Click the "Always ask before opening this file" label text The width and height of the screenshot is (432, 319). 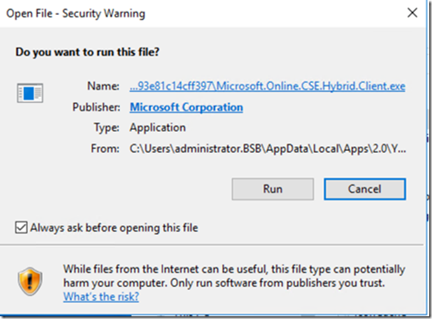pyautogui.click(x=114, y=228)
